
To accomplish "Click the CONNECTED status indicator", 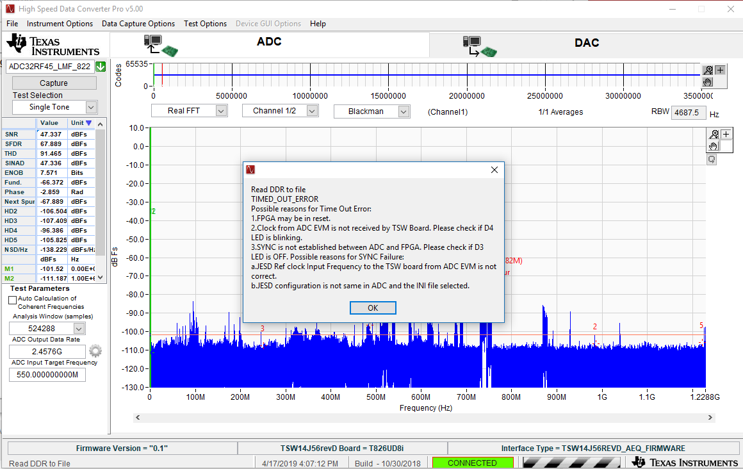I will [x=473, y=463].
